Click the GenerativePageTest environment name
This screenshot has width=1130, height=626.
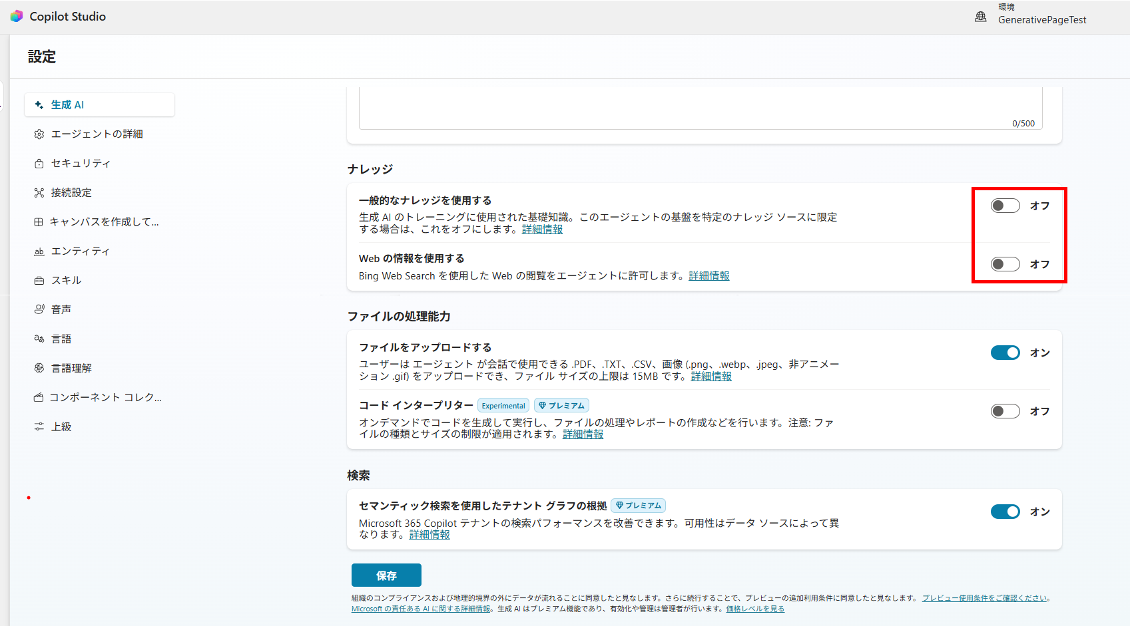[x=1042, y=20]
